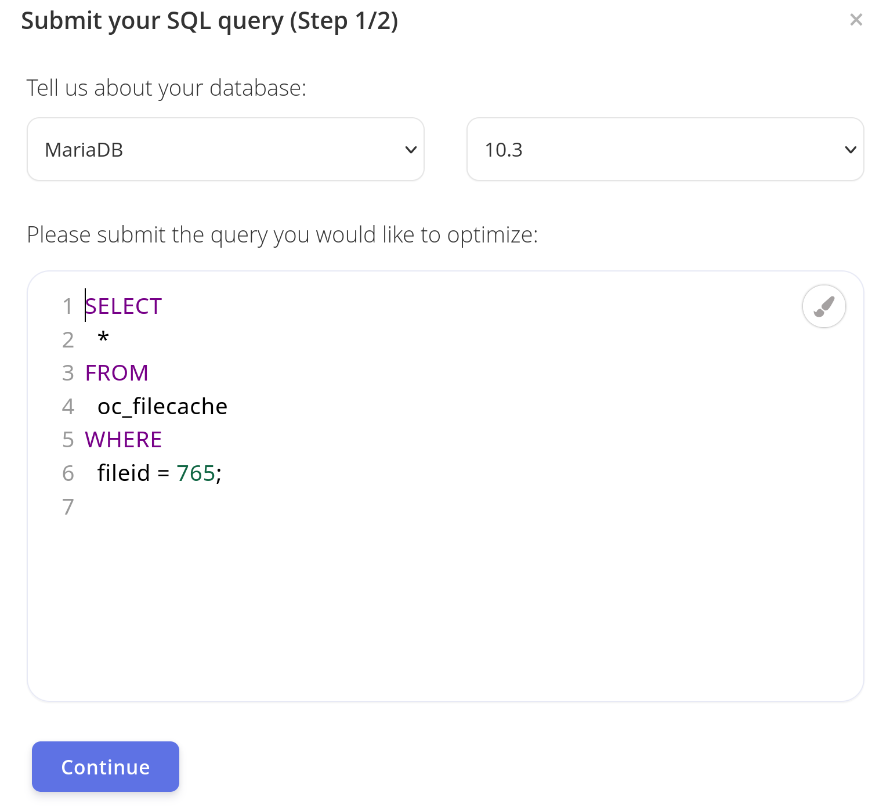Close the Submit your SQL query dialog

pyautogui.click(x=856, y=20)
